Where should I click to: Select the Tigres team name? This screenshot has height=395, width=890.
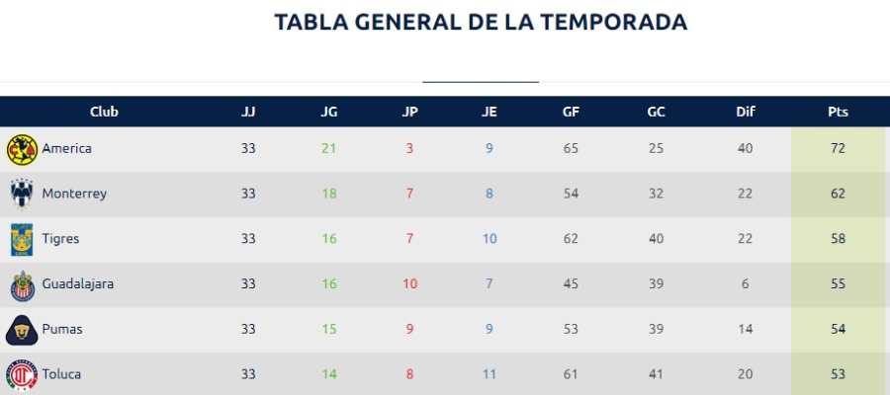click(60, 239)
